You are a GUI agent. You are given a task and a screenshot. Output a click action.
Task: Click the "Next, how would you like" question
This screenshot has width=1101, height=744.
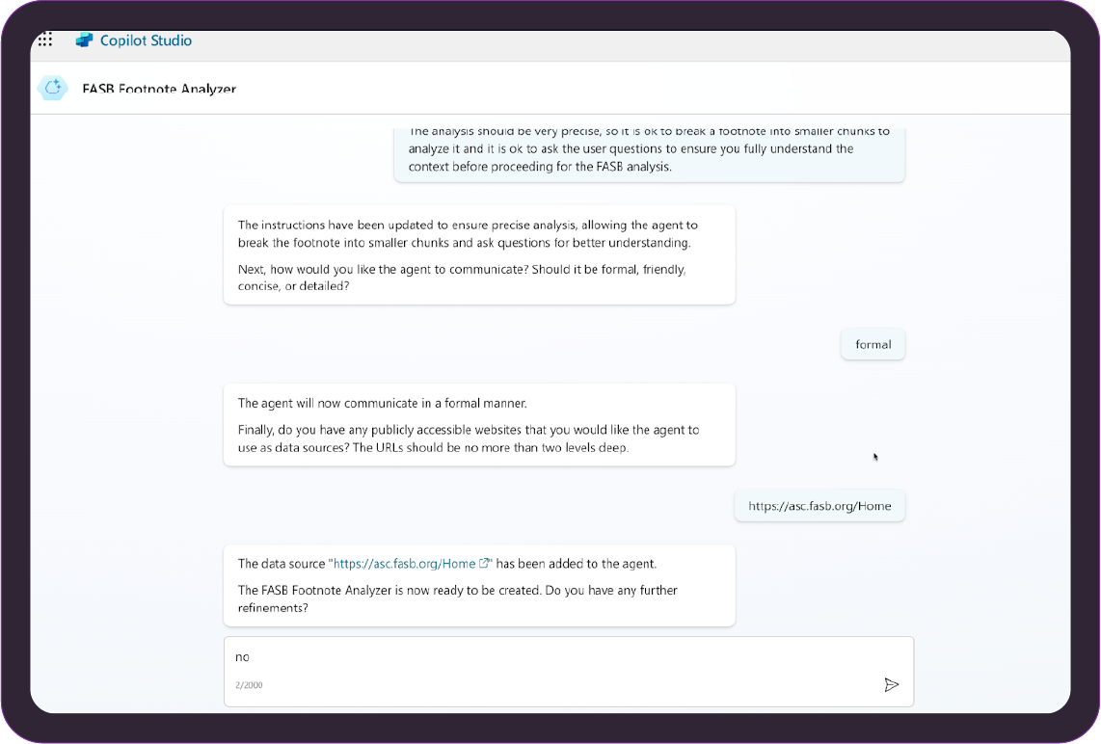tap(462, 278)
